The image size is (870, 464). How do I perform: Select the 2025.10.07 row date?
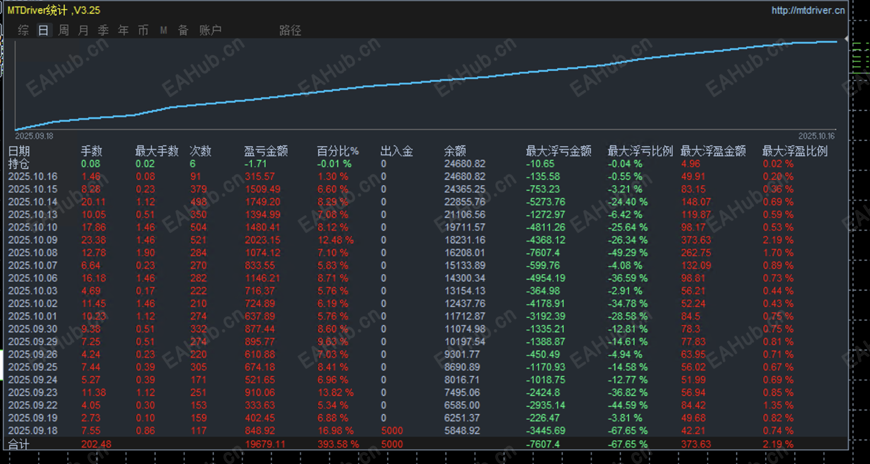[33, 266]
